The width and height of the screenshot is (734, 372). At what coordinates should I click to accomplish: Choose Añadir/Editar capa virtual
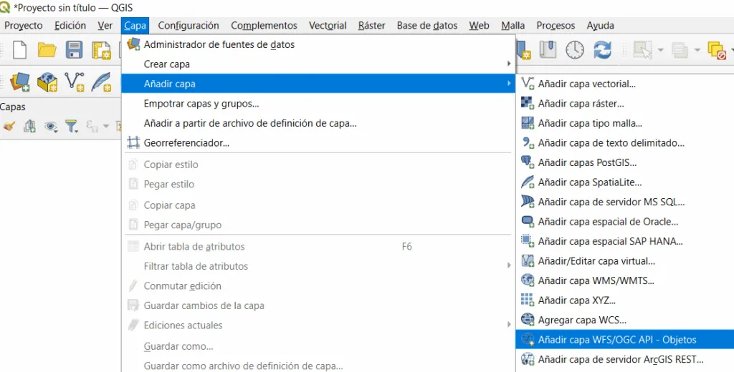625,260
